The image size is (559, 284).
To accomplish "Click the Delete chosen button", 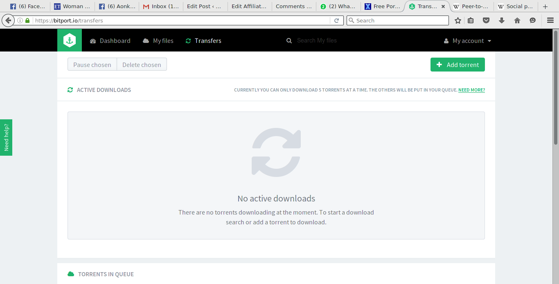I will click(142, 65).
